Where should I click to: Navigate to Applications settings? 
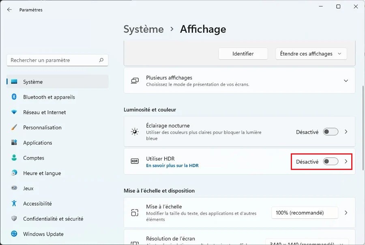point(58,142)
